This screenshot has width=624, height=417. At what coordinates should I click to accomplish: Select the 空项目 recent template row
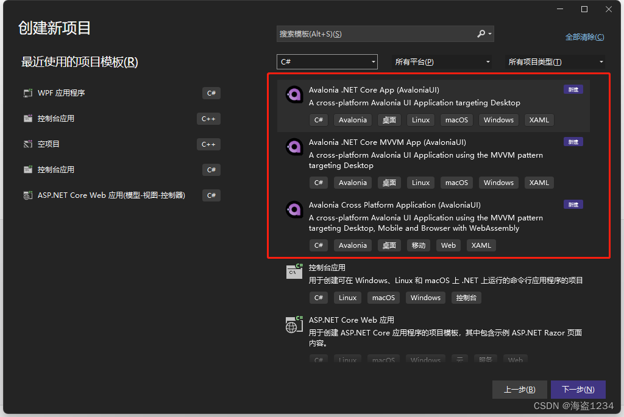click(122, 144)
